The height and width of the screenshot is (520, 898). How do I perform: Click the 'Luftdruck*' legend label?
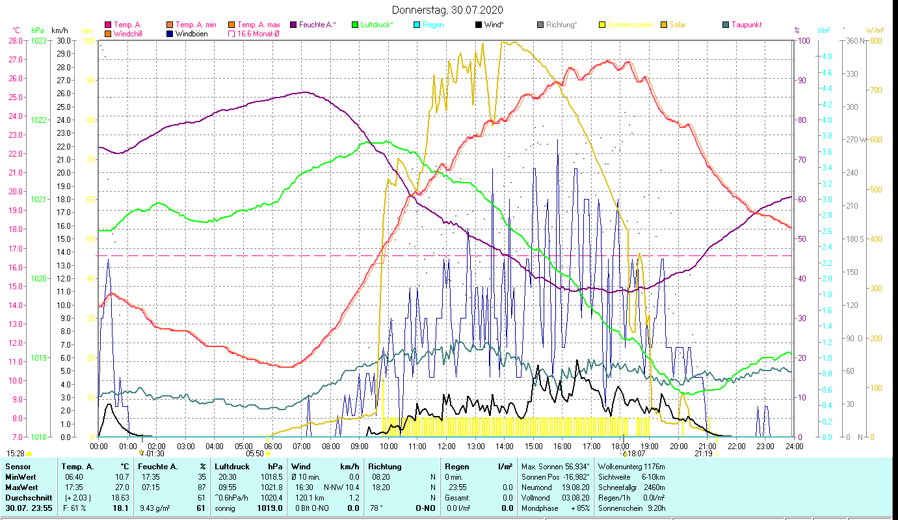[x=378, y=25]
